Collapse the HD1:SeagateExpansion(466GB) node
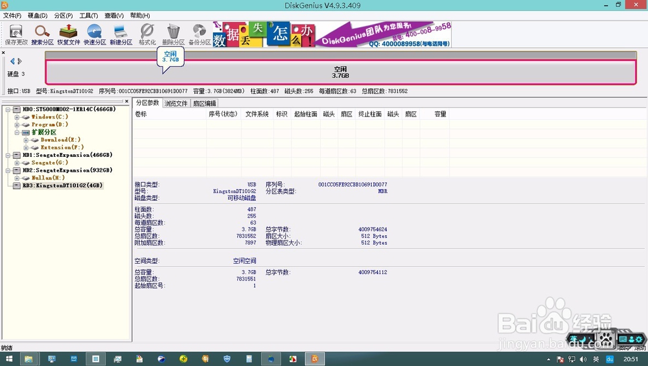 click(8, 155)
